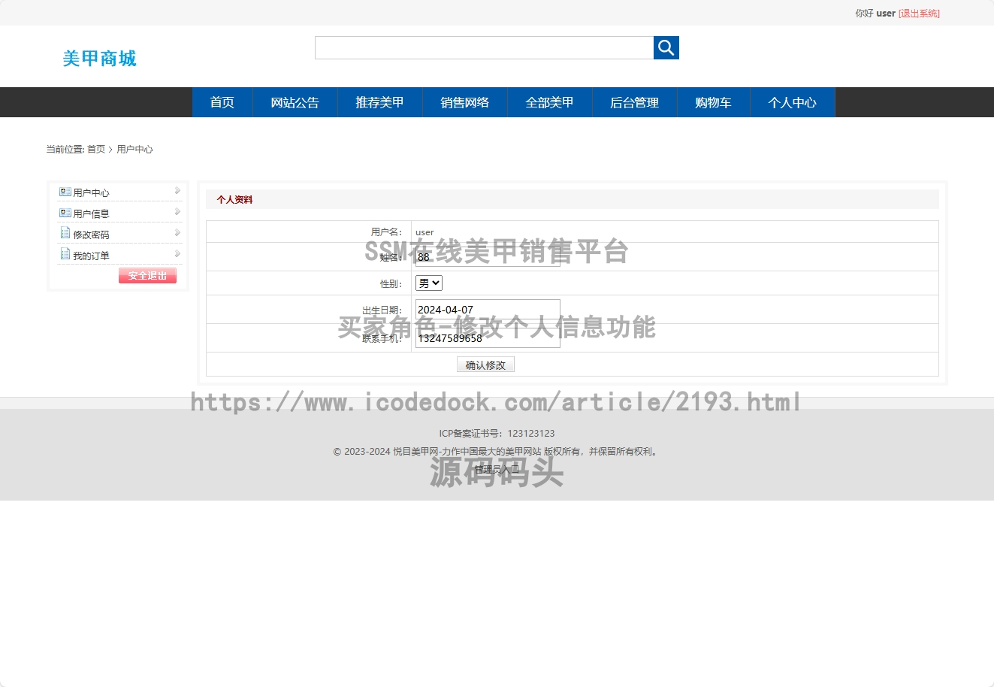Click the arrow beside 我的订单 sidebar row
Viewport: 994px width, 687px height.
pos(177,254)
